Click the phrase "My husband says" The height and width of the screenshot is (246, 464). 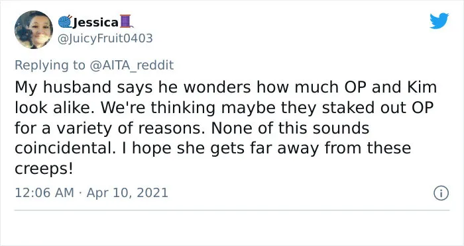[x=85, y=87]
